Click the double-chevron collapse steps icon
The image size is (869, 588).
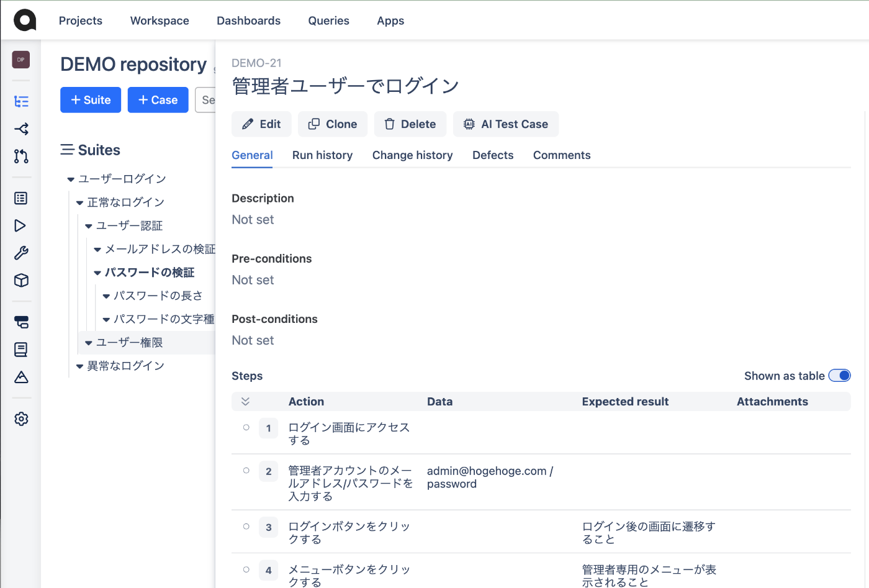[245, 402]
